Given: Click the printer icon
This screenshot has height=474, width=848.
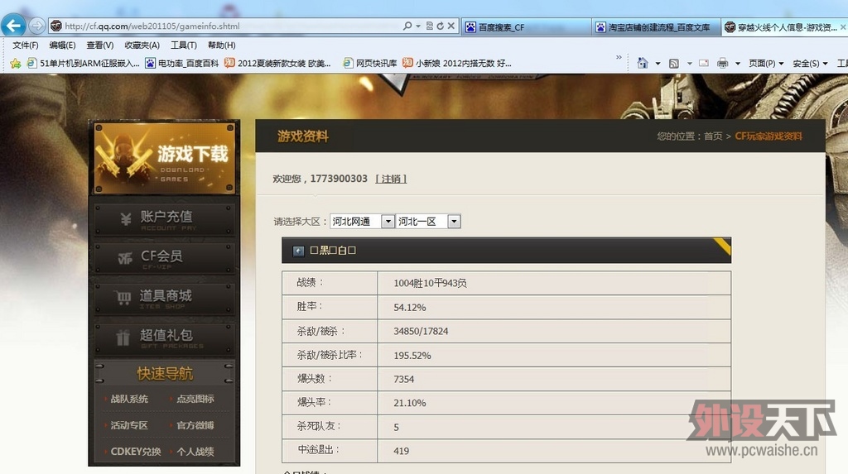Looking at the screenshot, I should click(722, 63).
